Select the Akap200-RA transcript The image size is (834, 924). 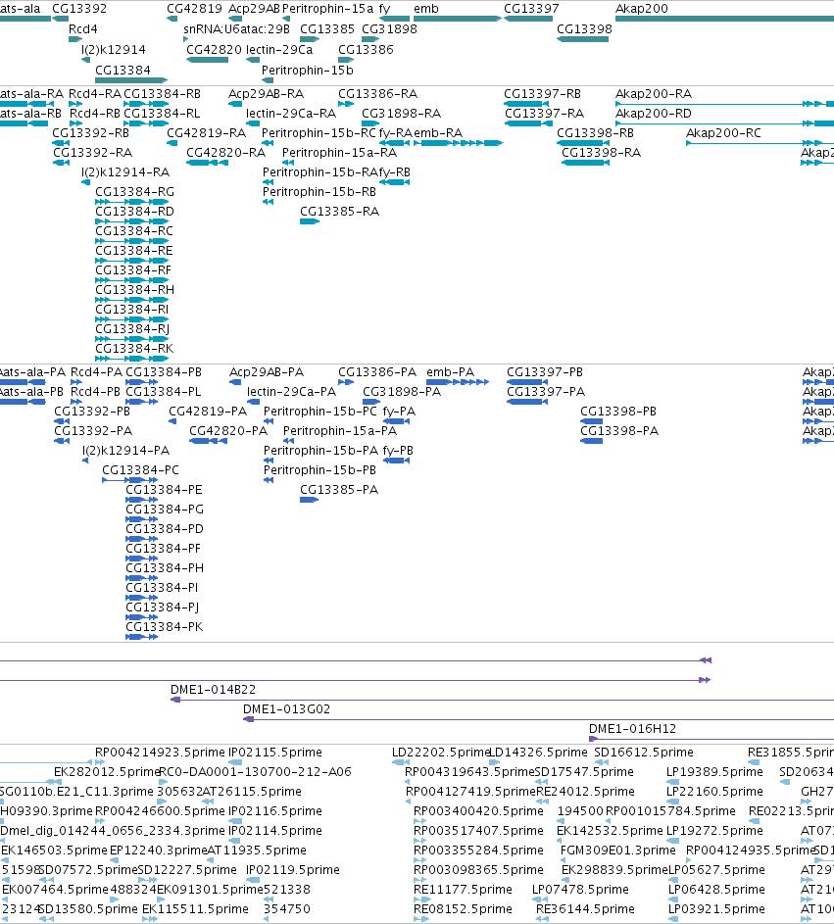pos(724,104)
